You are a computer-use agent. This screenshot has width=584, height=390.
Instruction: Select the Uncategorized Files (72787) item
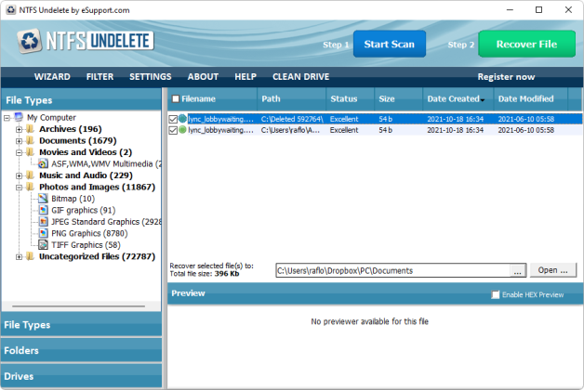(98, 256)
